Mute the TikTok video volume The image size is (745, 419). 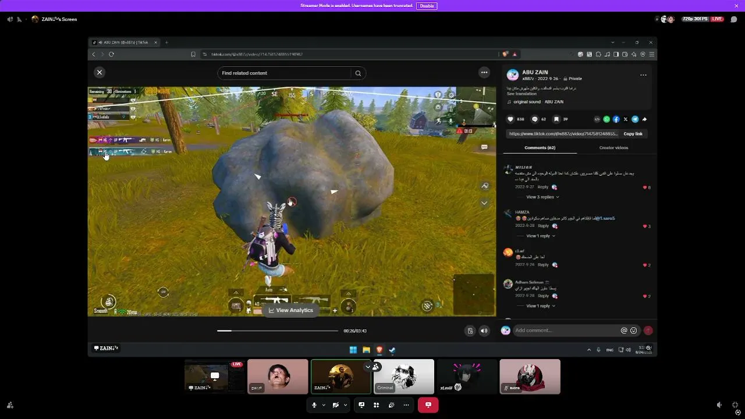point(484,331)
